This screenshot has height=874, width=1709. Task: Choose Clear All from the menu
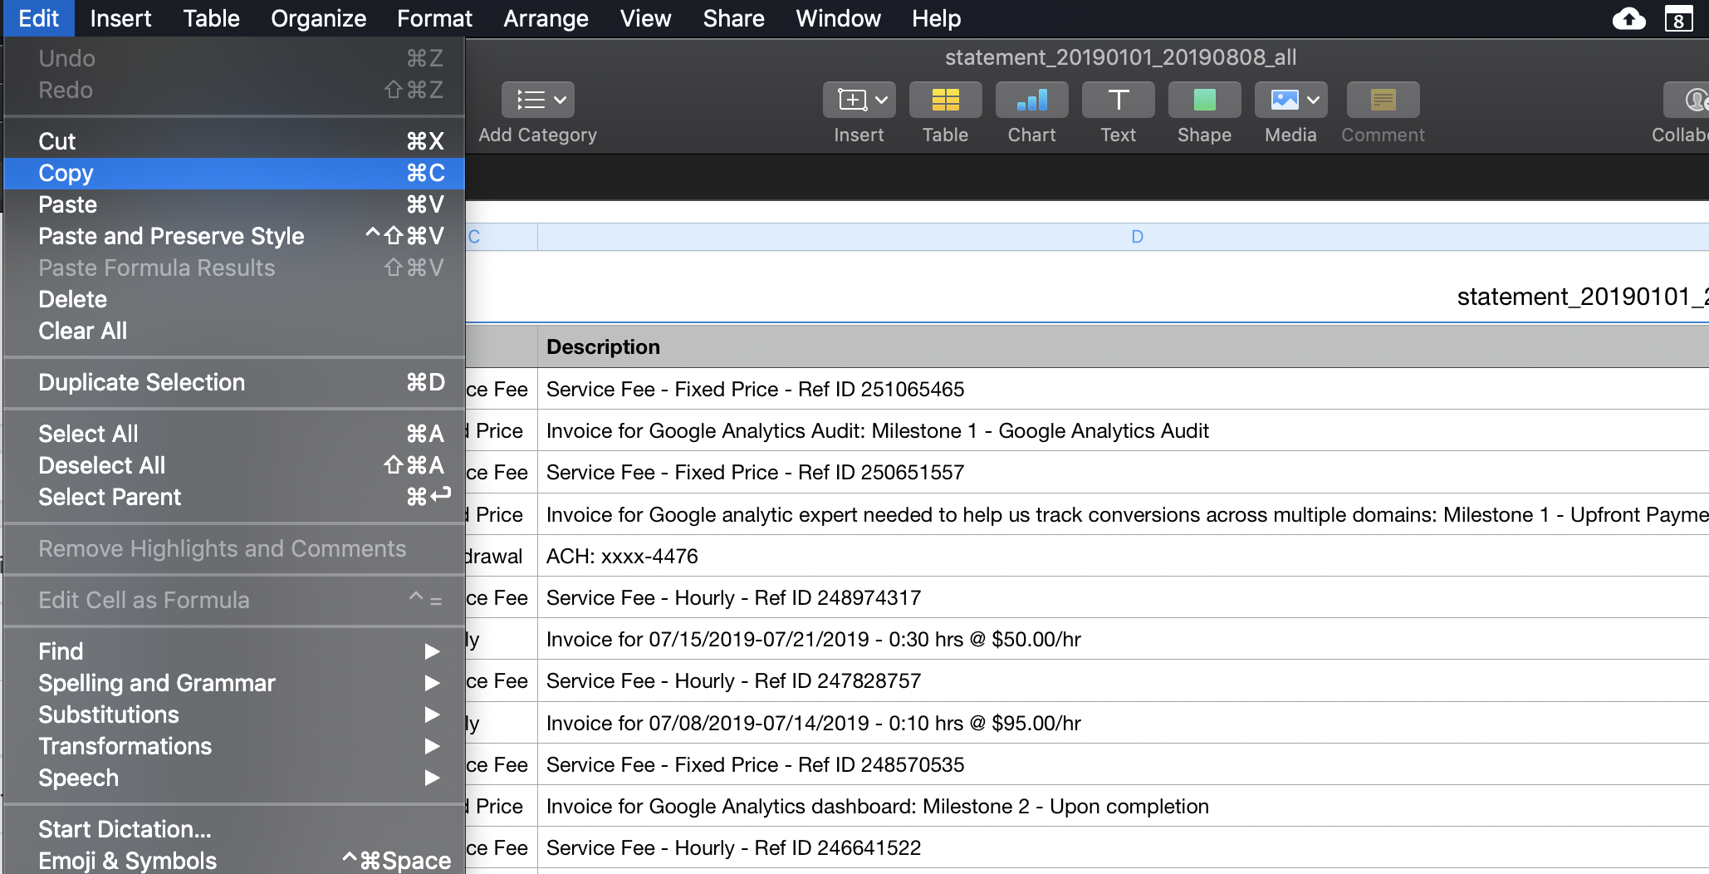click(234, 331)
